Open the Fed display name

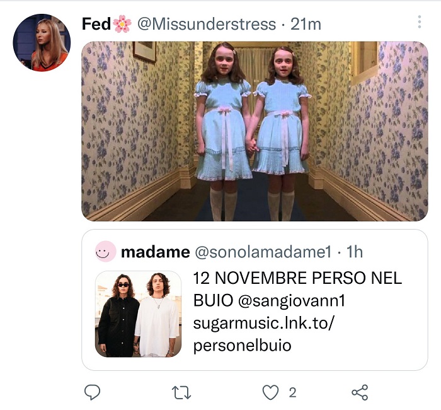(x=96, y=24)
